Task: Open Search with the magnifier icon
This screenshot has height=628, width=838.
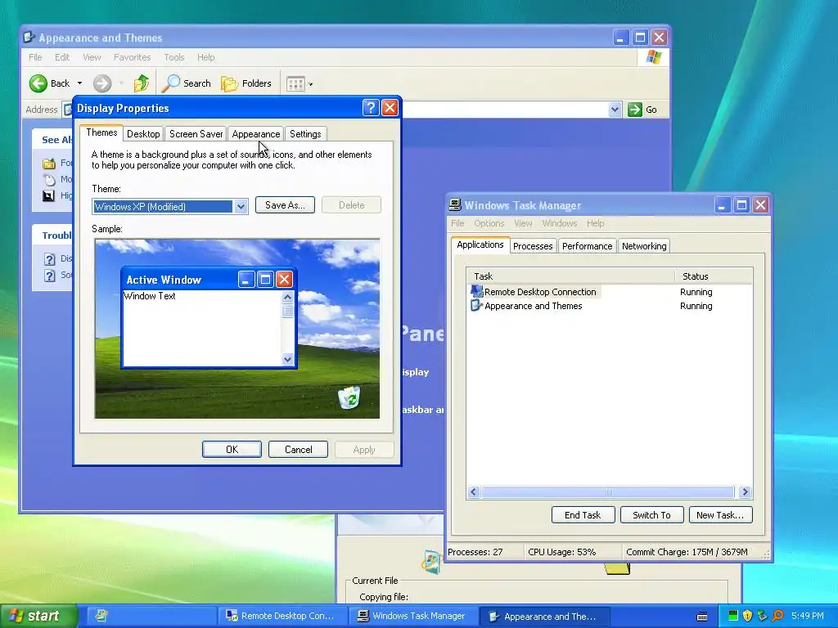Action: (x=171, y=83)
